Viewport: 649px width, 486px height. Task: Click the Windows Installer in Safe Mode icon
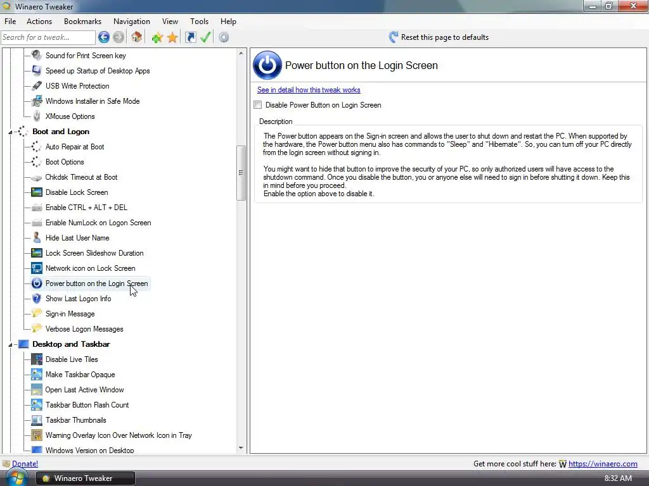pyautogui.click(x=37, y=101)
